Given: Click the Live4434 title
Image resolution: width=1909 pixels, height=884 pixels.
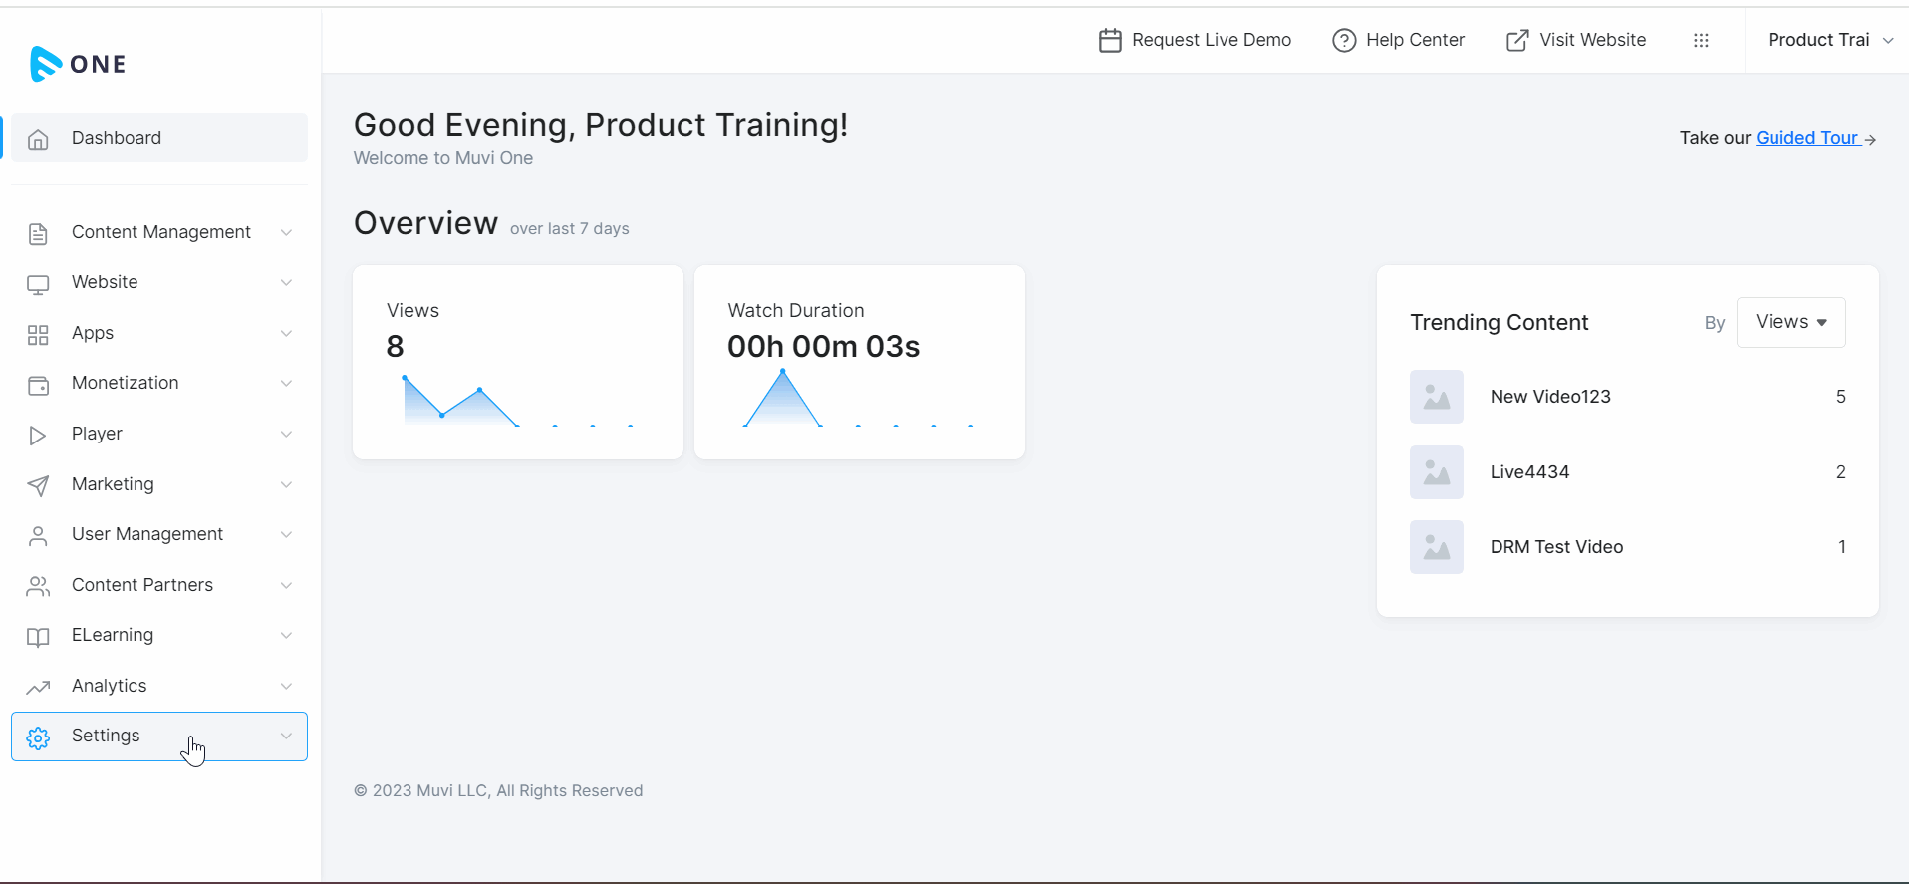Looking at the screenshot, I should click(1529, 472).
